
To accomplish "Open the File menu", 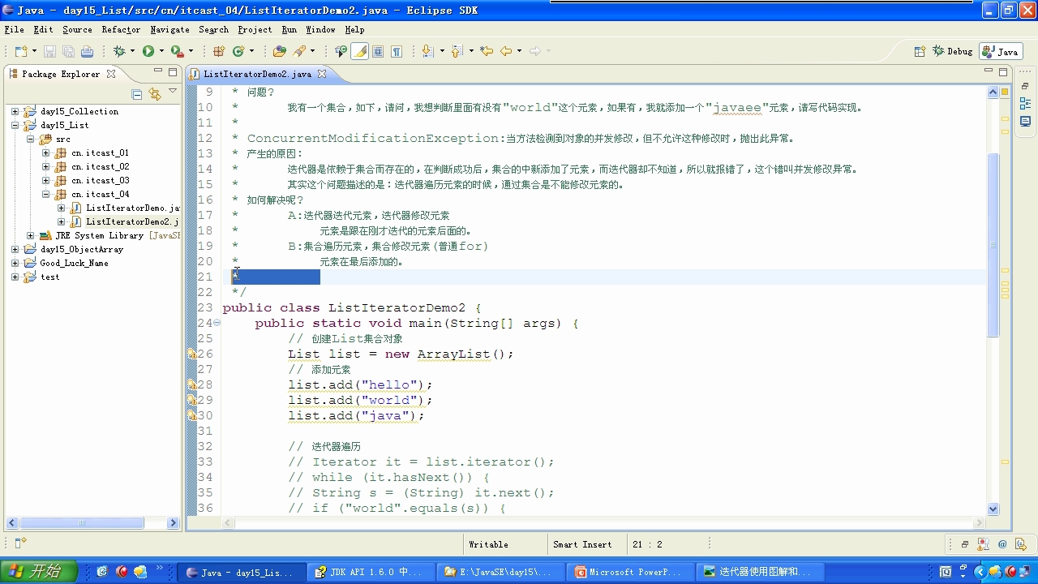I will tap(14, 29).
